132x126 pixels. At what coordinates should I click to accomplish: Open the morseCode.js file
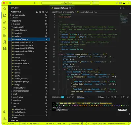pos(29,61)
